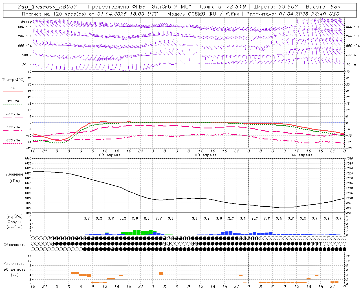The image size is (361, 289).
Task: Click the Облачность cloudiness label
Action: (14, 245)
